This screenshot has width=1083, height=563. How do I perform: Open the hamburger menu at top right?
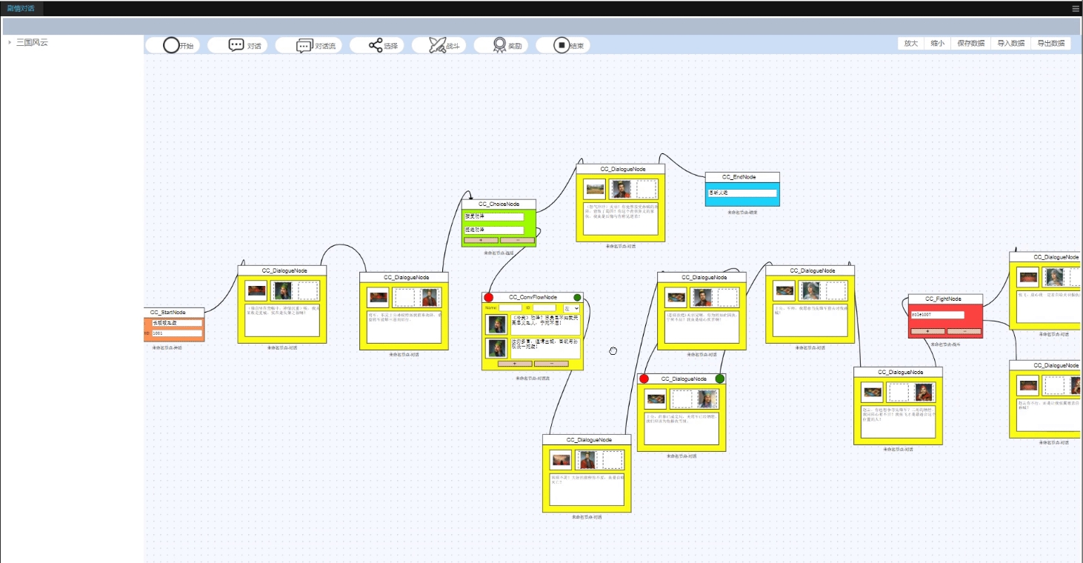tap(1075, 8)
